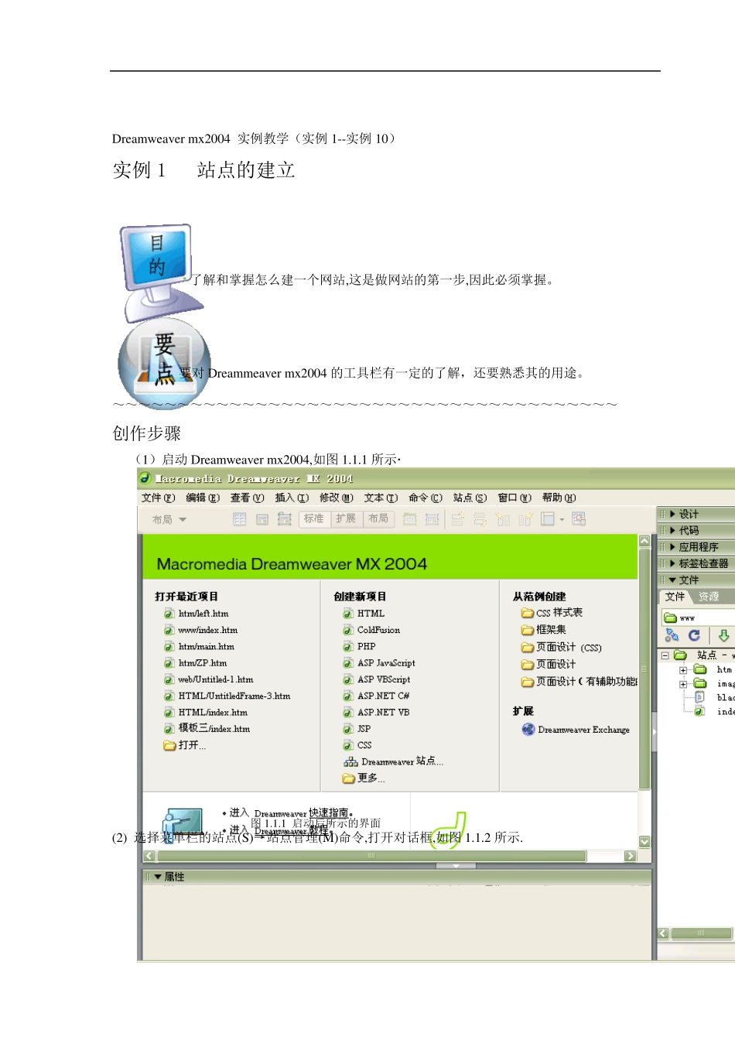Create a new PHP page
This screenshot has height=1040, width=735.
366,646
